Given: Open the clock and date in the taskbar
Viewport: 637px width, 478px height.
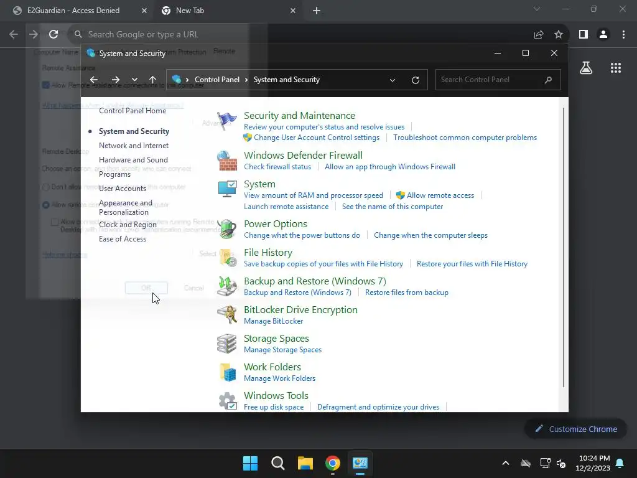Looking at the screenshot, I should click(593, 463).
